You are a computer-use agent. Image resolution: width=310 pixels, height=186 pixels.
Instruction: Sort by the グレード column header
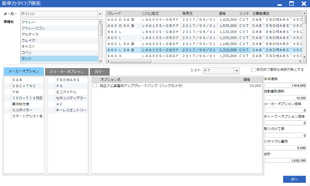tap(124, 14)
